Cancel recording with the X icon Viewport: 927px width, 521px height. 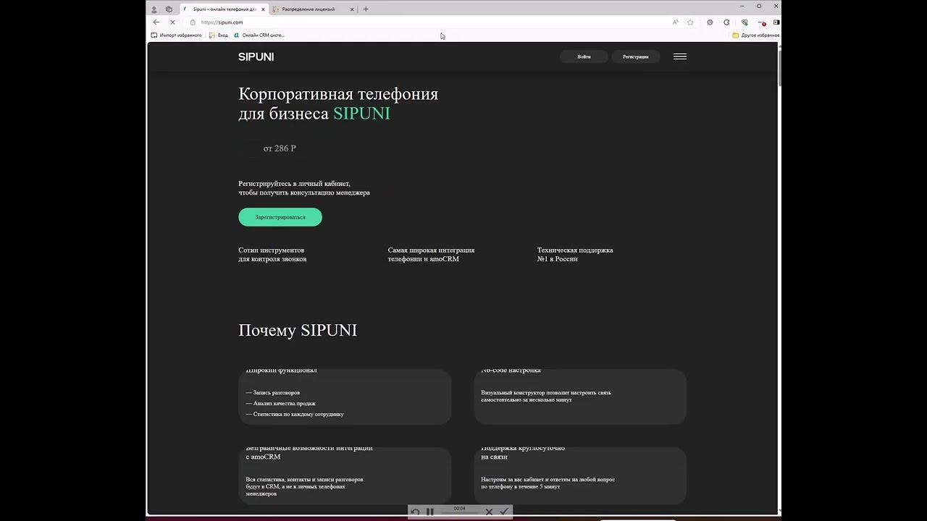tap(489, 512)
